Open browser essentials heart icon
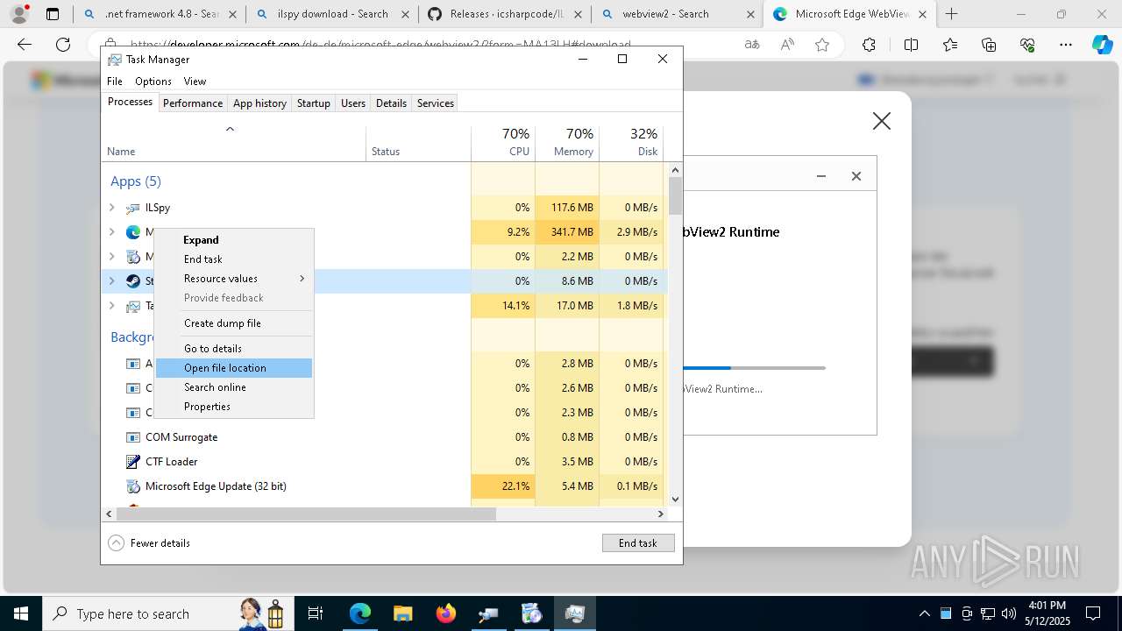The width and height of the screenshot is (1122, 631). [x=1028, y=45]
